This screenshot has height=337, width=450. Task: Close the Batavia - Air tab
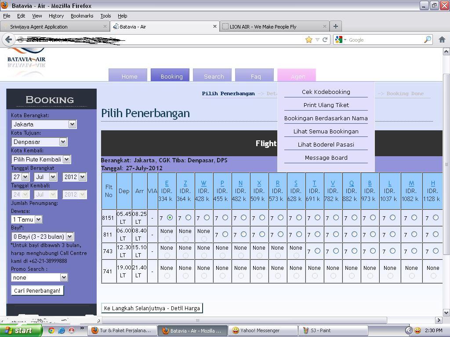[214, 26]
